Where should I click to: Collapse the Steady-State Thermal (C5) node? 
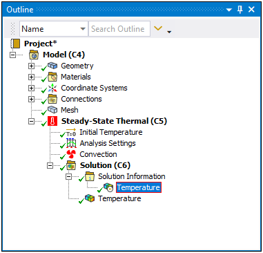point(31,121)
